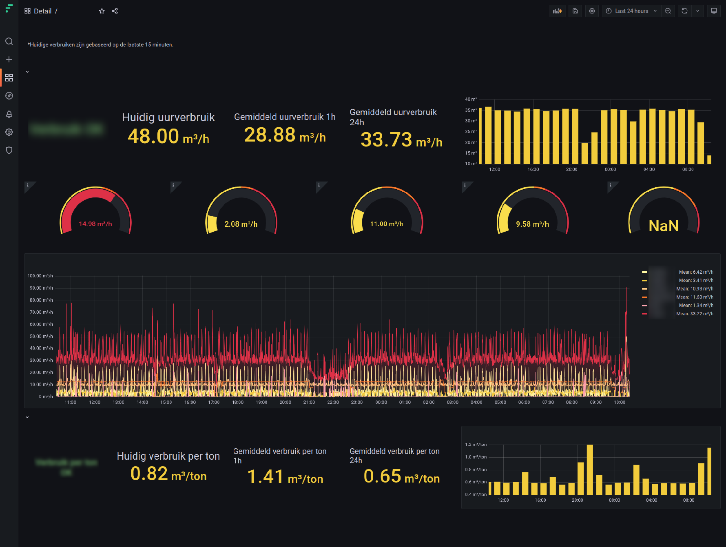
Task: Open the Alerting bell icon
Action: 9,114
